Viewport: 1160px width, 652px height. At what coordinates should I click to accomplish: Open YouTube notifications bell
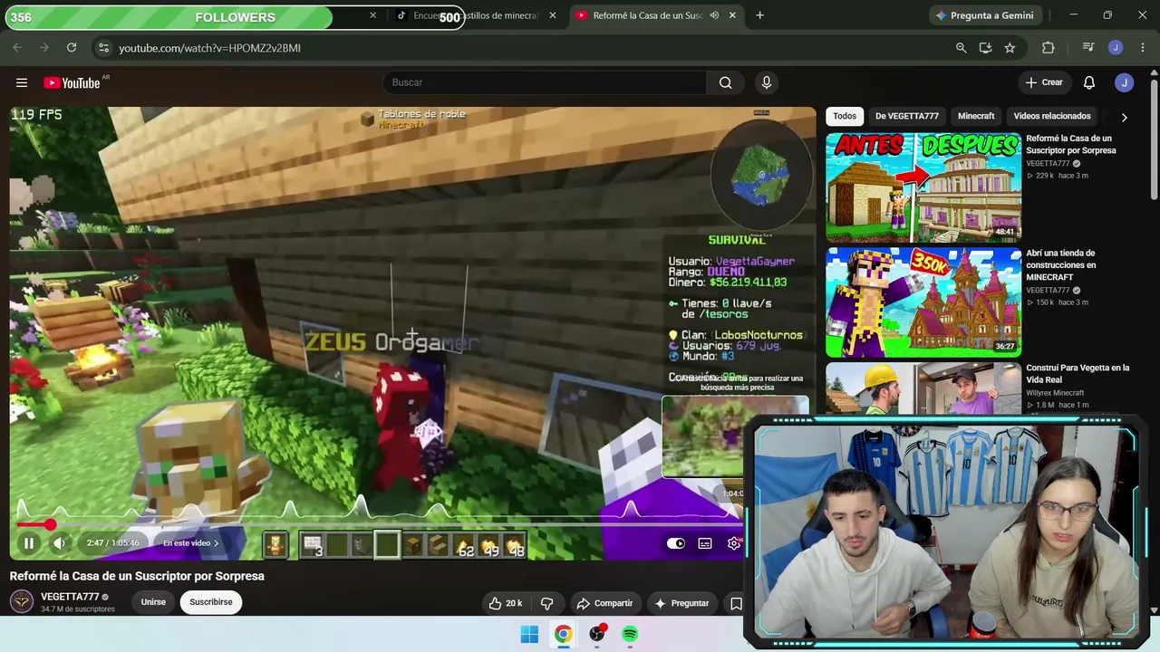click(x=1089, y=82)
